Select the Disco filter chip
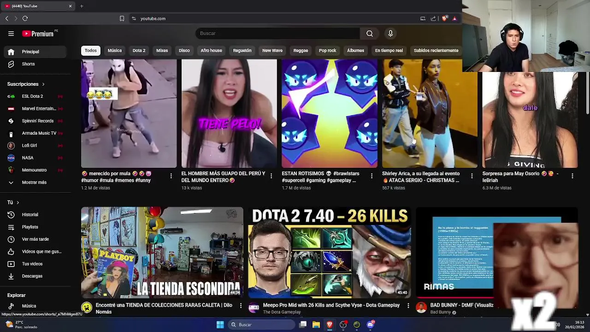 [184, 50]
